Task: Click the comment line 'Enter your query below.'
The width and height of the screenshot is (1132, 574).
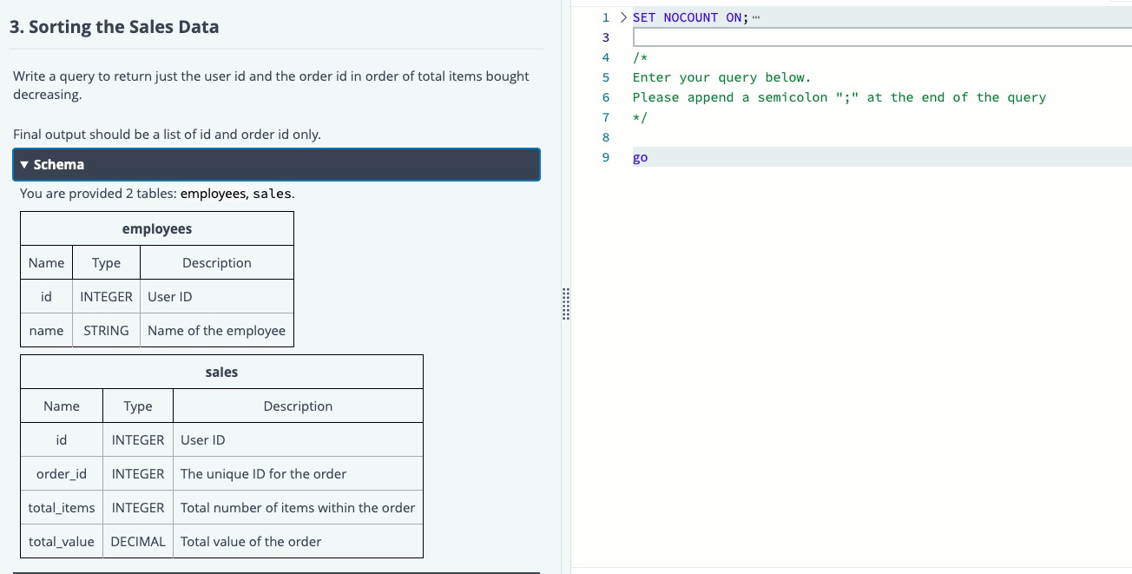Action: pyautogui.click(x=721, y=77)
